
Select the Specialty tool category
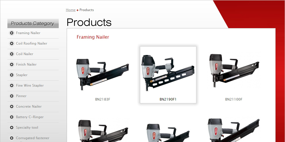[x=27, y=128]
